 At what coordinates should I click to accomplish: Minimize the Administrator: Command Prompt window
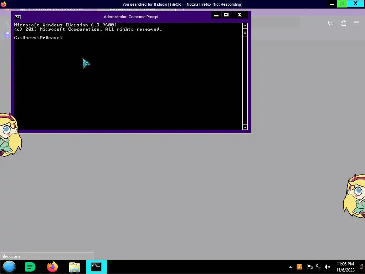(216, 15)
